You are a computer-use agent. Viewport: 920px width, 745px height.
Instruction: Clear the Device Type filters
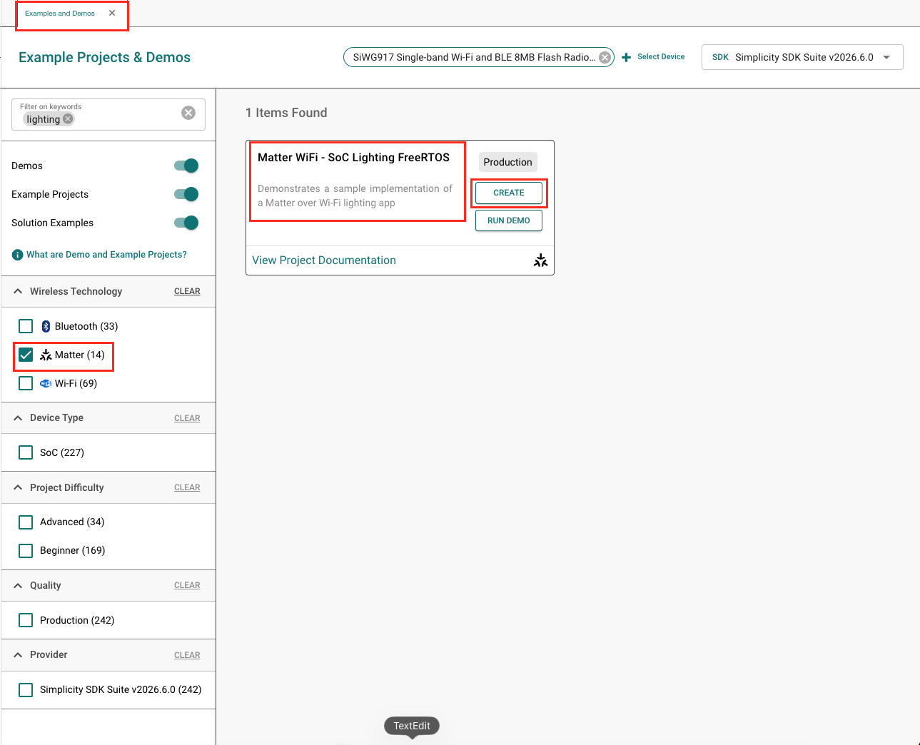tap(187, 418)
